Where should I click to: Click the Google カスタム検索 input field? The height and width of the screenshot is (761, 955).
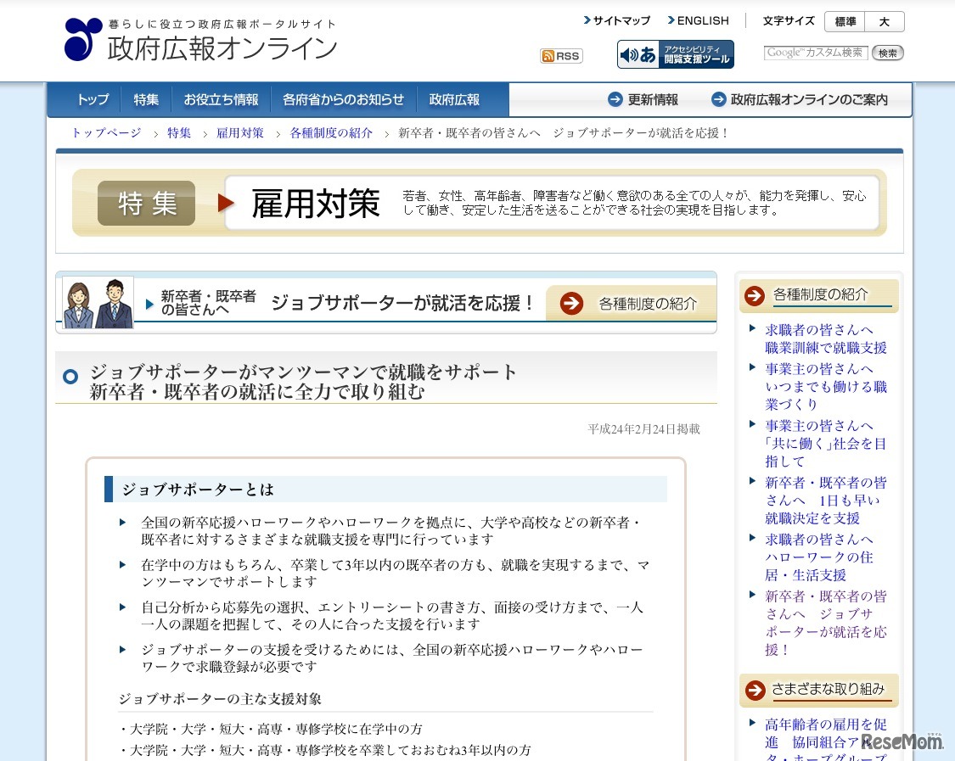click(815, 52)
